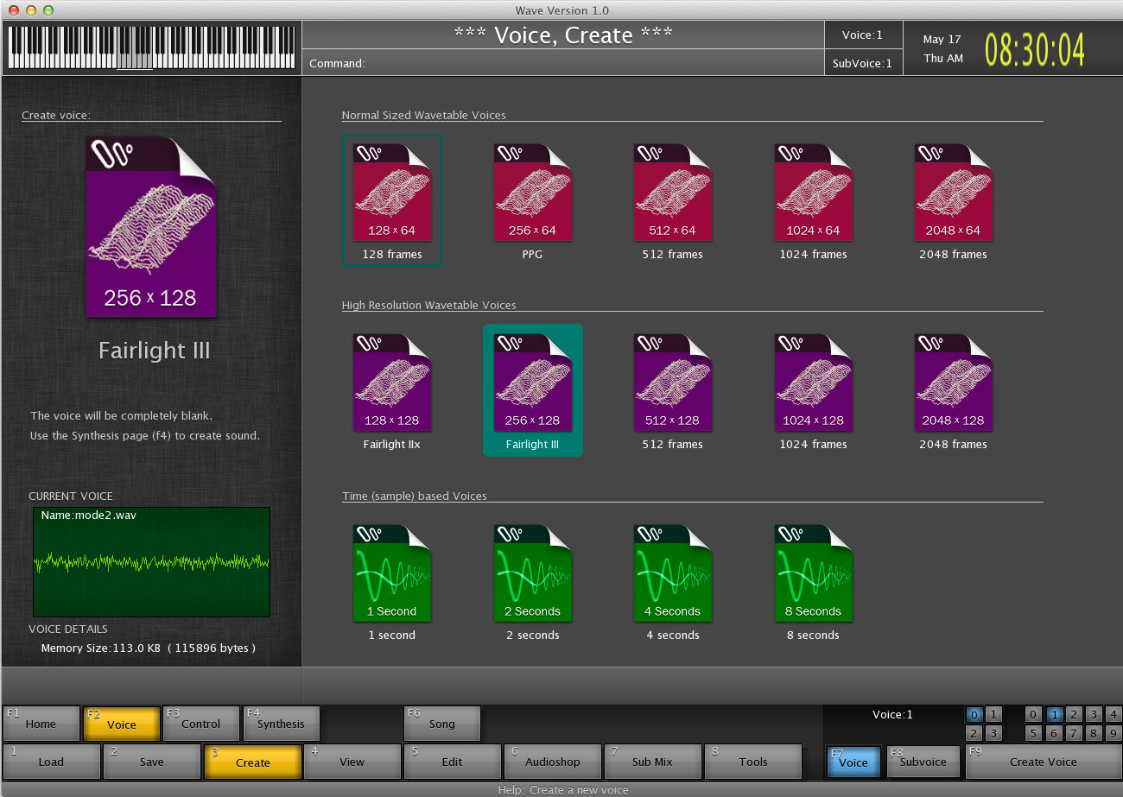Click the large Fairlight III title in the sidebar

[x=154, y=351]
